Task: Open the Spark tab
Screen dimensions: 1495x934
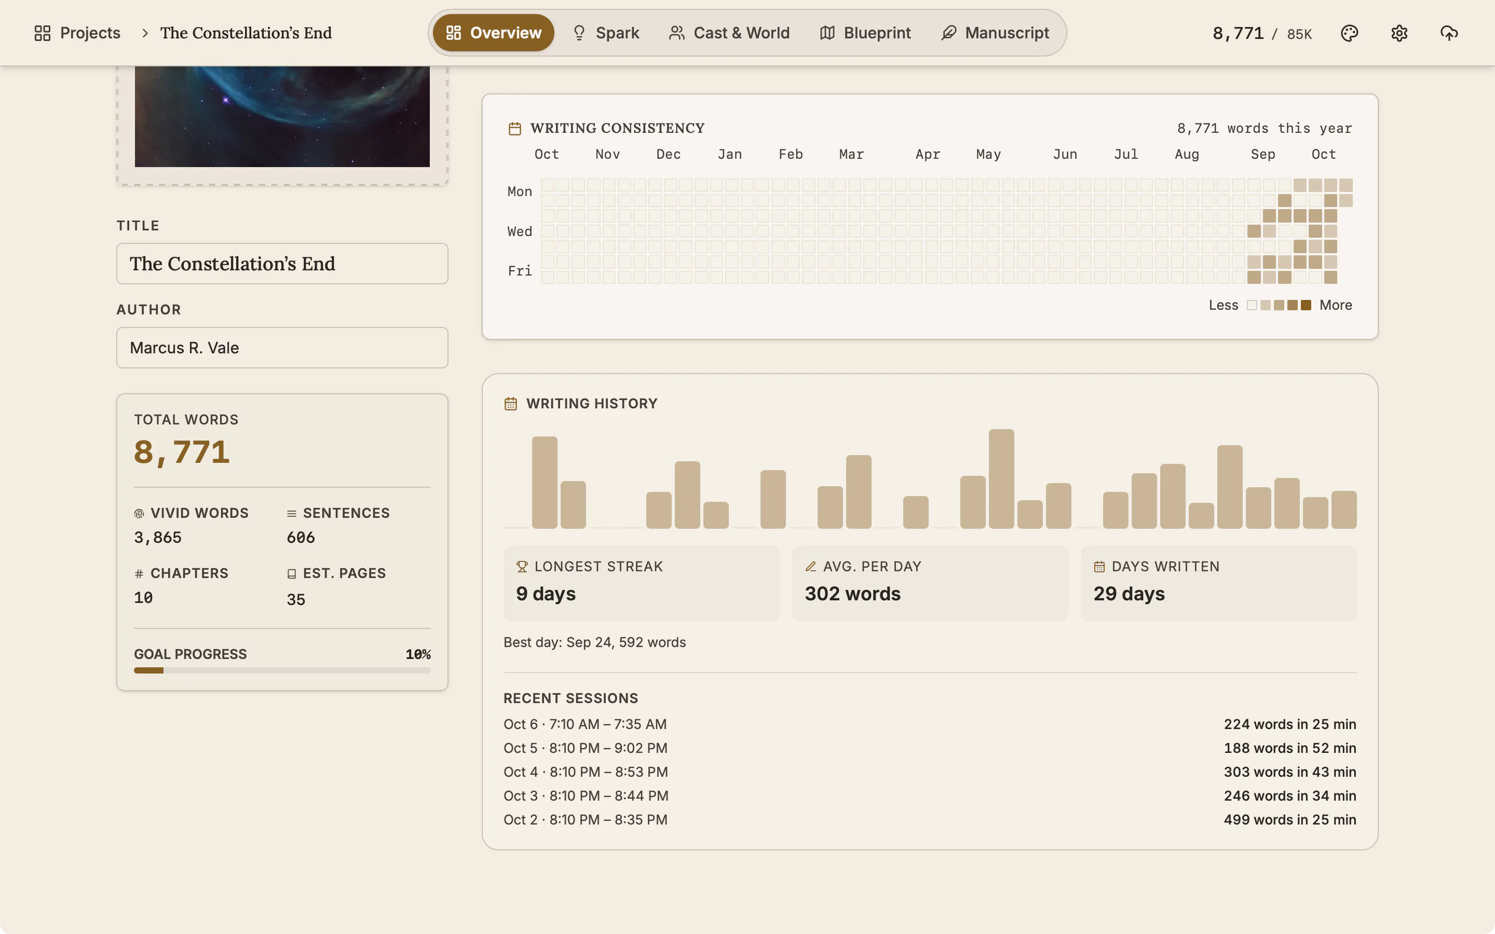Action: point(605,33)
